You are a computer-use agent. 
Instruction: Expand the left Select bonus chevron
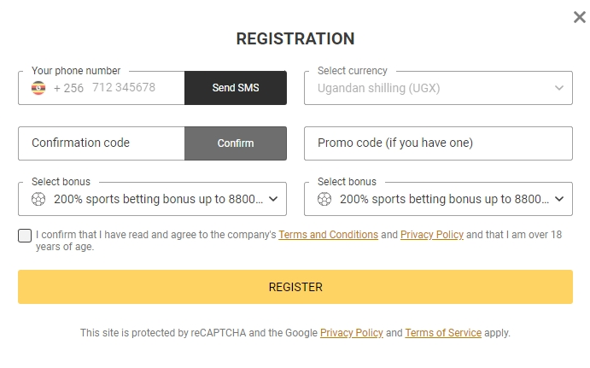coord(273,199)
